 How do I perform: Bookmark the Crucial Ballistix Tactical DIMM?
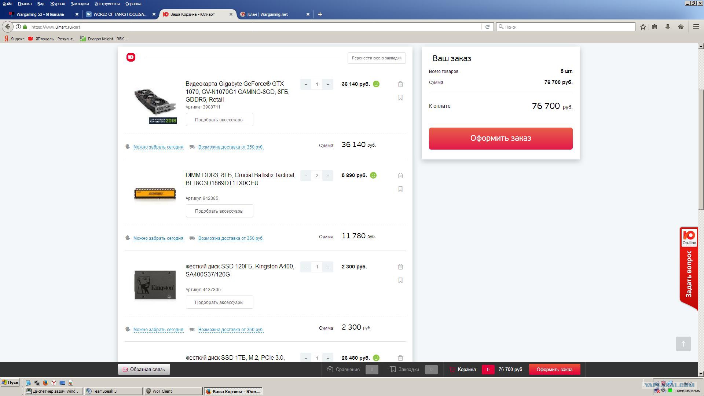400,189
